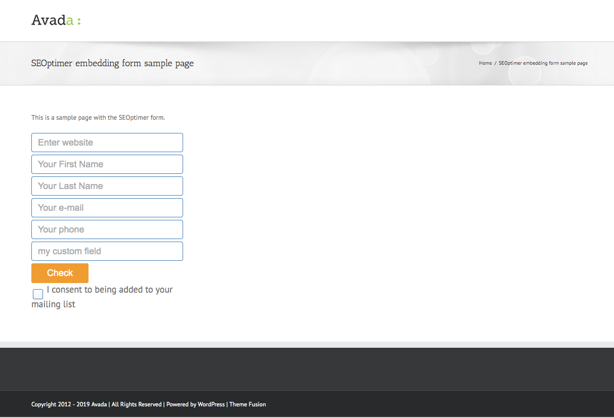
Task: Click the page title heading in the banner
Action: (112, 63)
